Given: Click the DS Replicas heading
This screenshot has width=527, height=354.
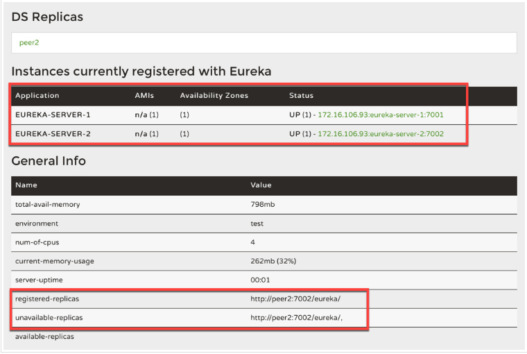Looking at the screenshot, I should tap(47, 17).
